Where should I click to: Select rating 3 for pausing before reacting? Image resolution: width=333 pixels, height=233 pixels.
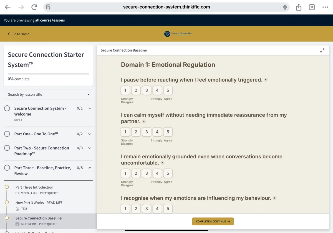pos(147,90)
